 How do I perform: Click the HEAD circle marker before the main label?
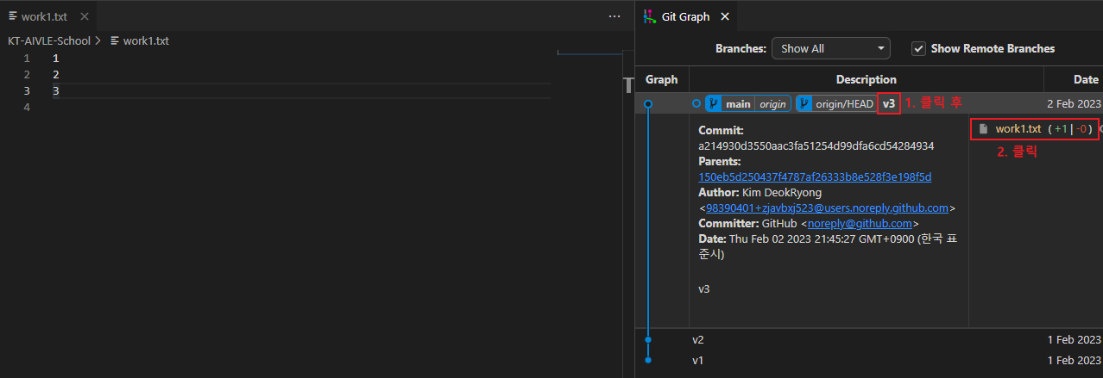pos(696,104)
